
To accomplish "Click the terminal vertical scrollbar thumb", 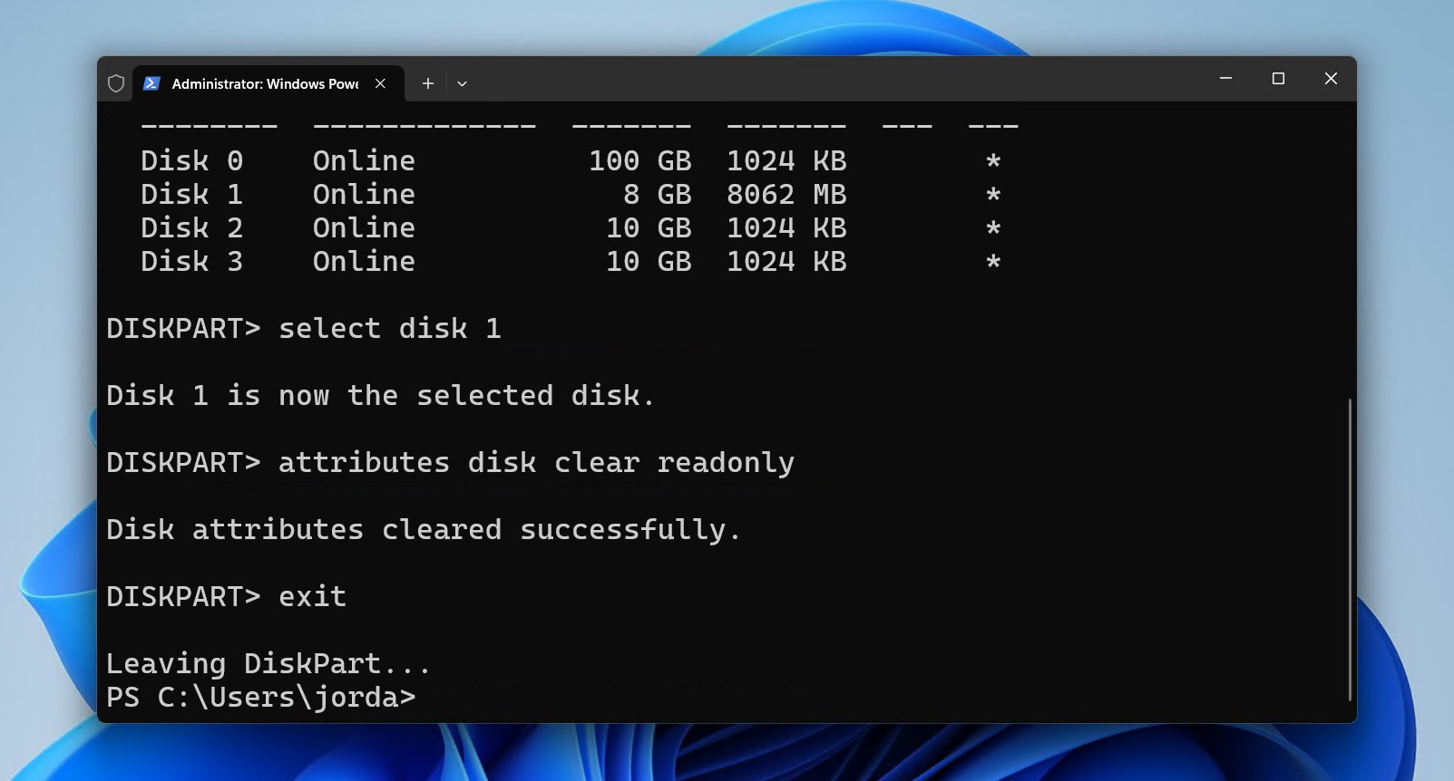I will click(1350, 548).
